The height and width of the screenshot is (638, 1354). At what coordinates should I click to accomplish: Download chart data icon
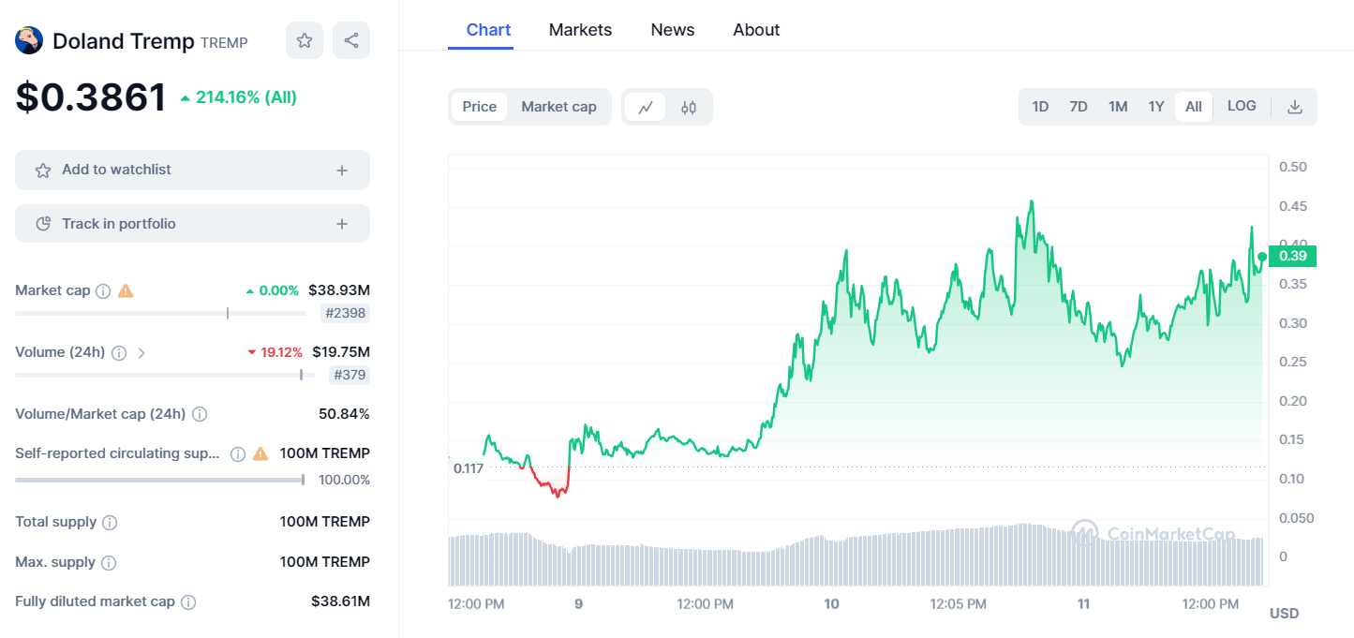(1295, 107)
